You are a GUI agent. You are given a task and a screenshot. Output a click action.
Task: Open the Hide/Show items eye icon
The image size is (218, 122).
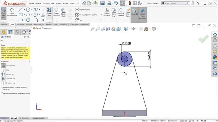point(134,29)
